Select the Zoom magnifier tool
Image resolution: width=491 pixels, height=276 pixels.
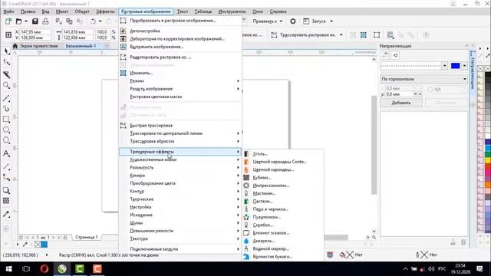(6, 85)
